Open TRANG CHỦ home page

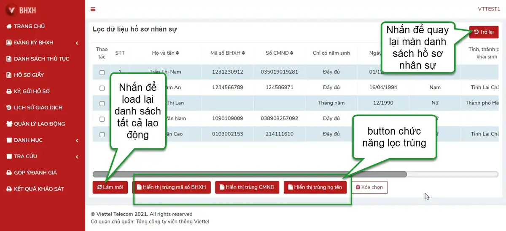click(x=29, y=26)
